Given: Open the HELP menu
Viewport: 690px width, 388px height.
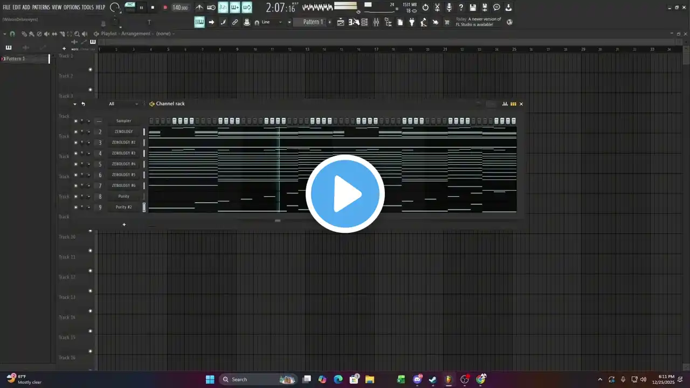Looking at the screenshot, I should coord(100,8).
